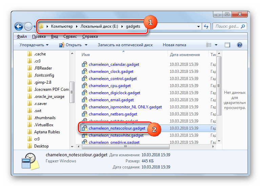Screen dimensions: 261x187
Task: Select chameleon_notescolour.gadget file name
Action: [x=117, y=128]
